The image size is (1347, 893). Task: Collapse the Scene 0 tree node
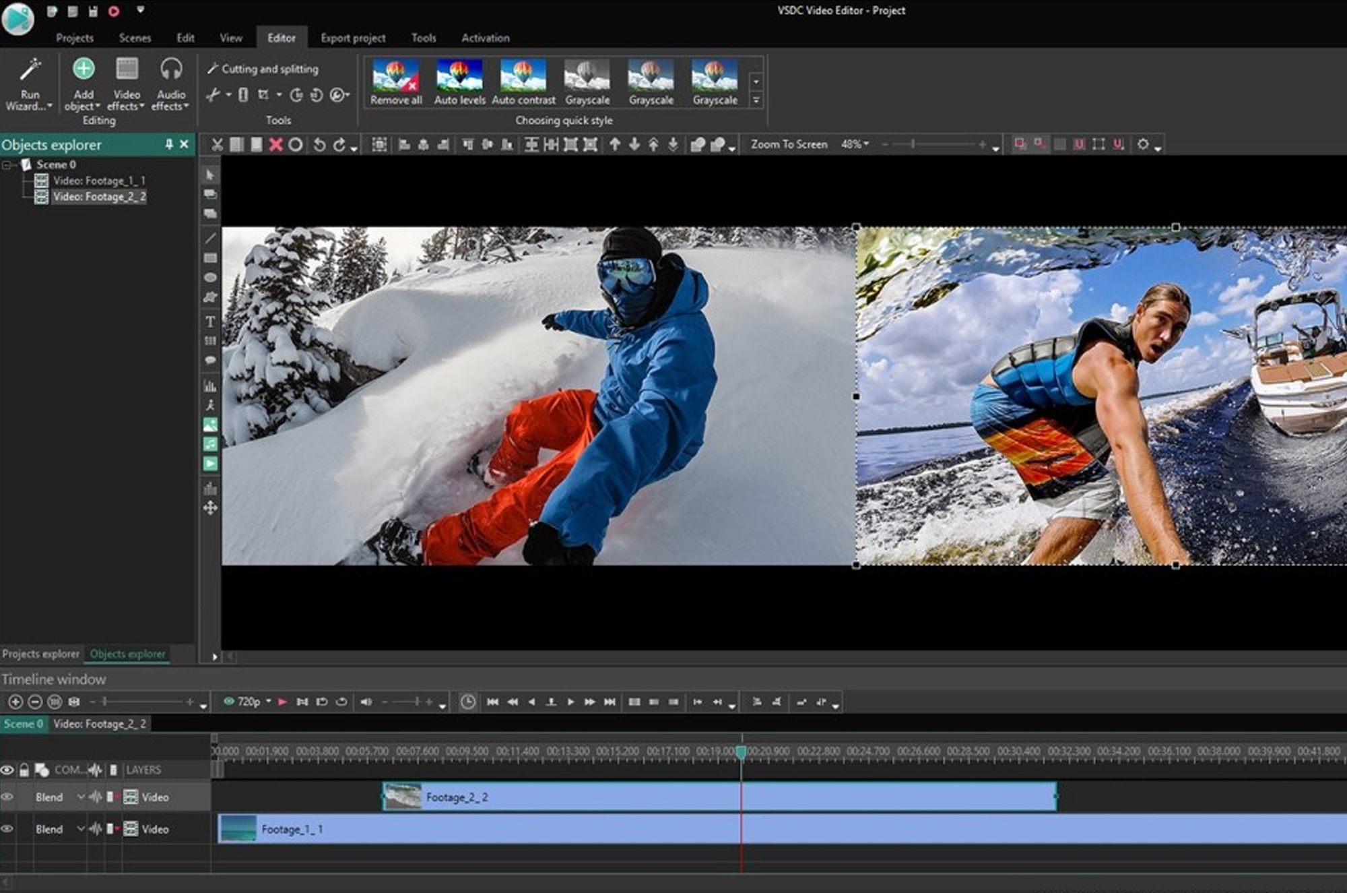[x=6, y=164]
